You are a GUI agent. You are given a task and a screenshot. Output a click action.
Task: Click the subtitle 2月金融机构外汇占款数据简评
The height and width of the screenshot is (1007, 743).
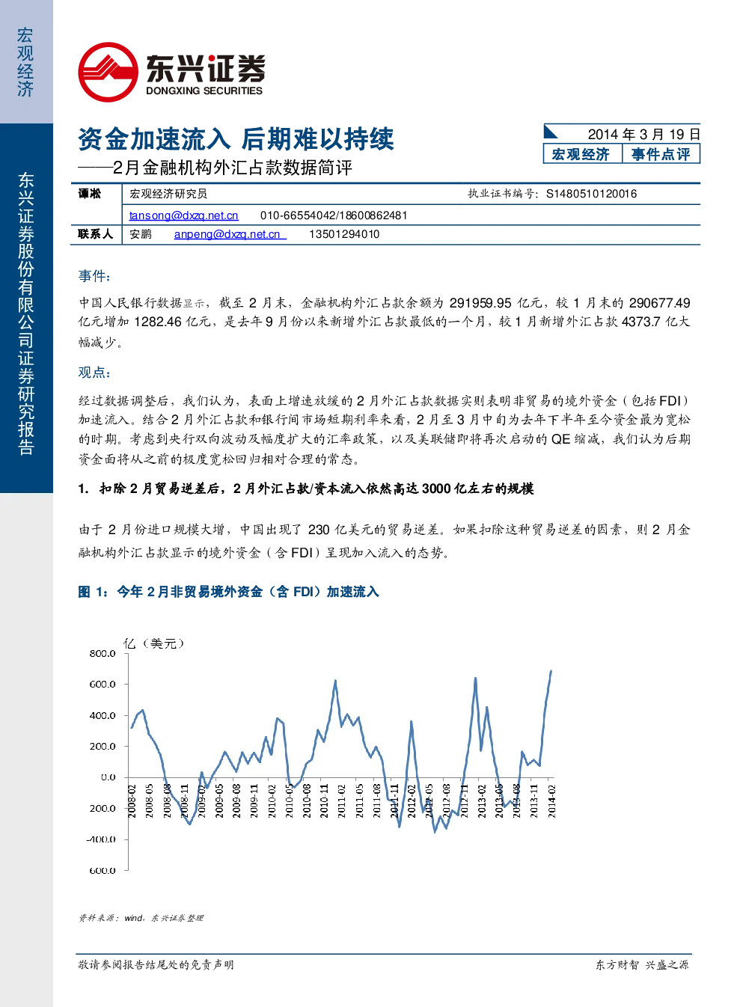232,168
